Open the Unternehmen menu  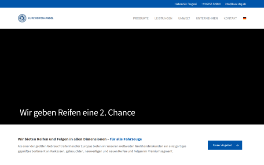(207, 18)
